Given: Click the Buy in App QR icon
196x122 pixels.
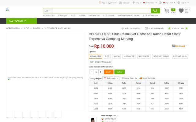Looking at the screenshot, I should pyautogui.click(x=173, y=46).
